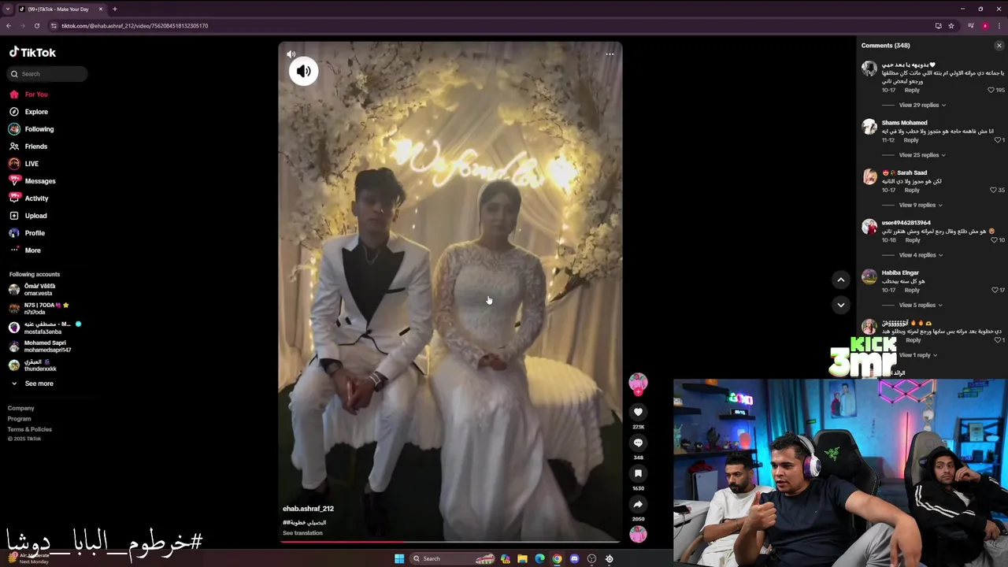Open the Windows Start menu
1008x567 pixels.
point(398,558)
